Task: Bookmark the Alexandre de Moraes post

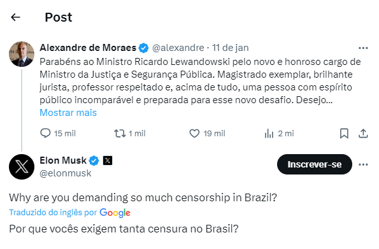Action: (x=344, y=134)
